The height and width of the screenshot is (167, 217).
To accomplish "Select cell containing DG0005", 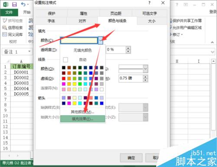I will 22,94.
